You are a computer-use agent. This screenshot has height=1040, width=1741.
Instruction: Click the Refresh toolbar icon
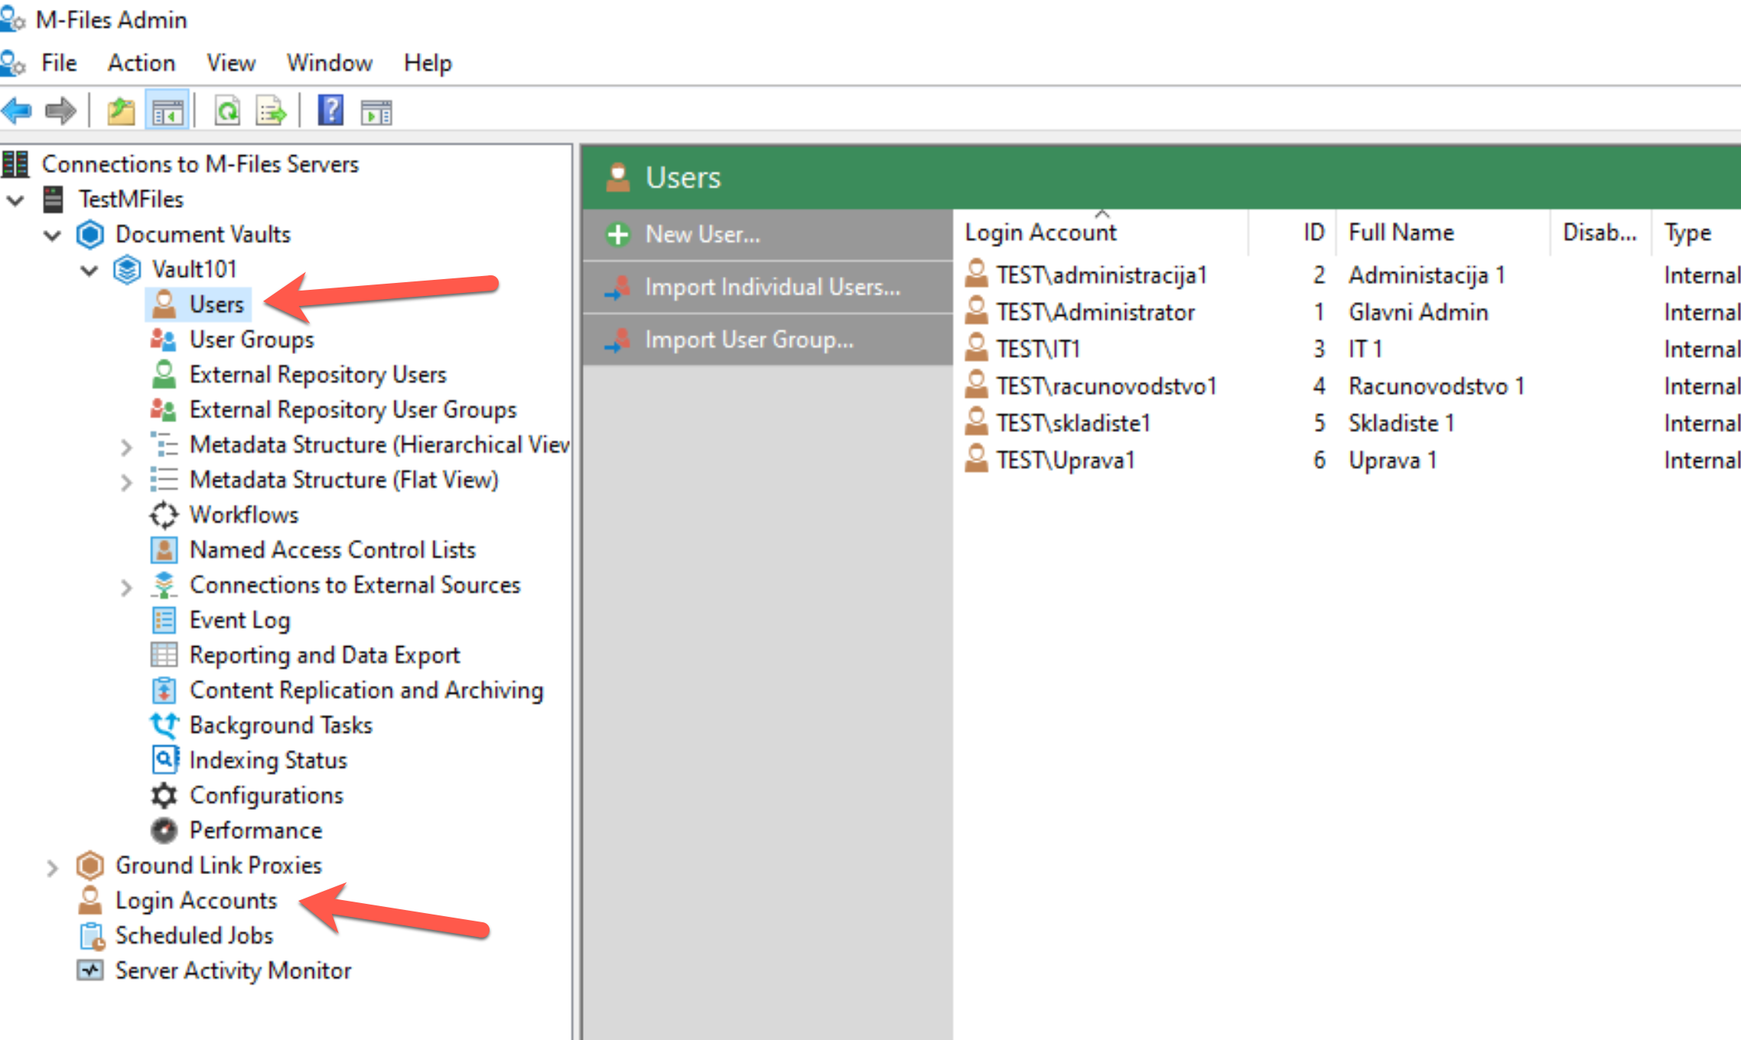227,112
